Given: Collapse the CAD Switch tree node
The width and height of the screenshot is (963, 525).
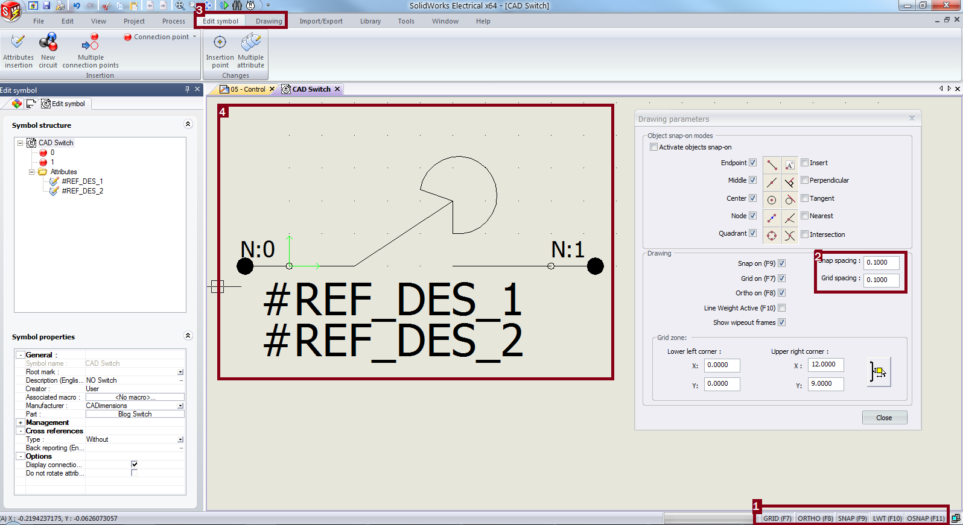Looking at the screenshot, I should (20, 143).
